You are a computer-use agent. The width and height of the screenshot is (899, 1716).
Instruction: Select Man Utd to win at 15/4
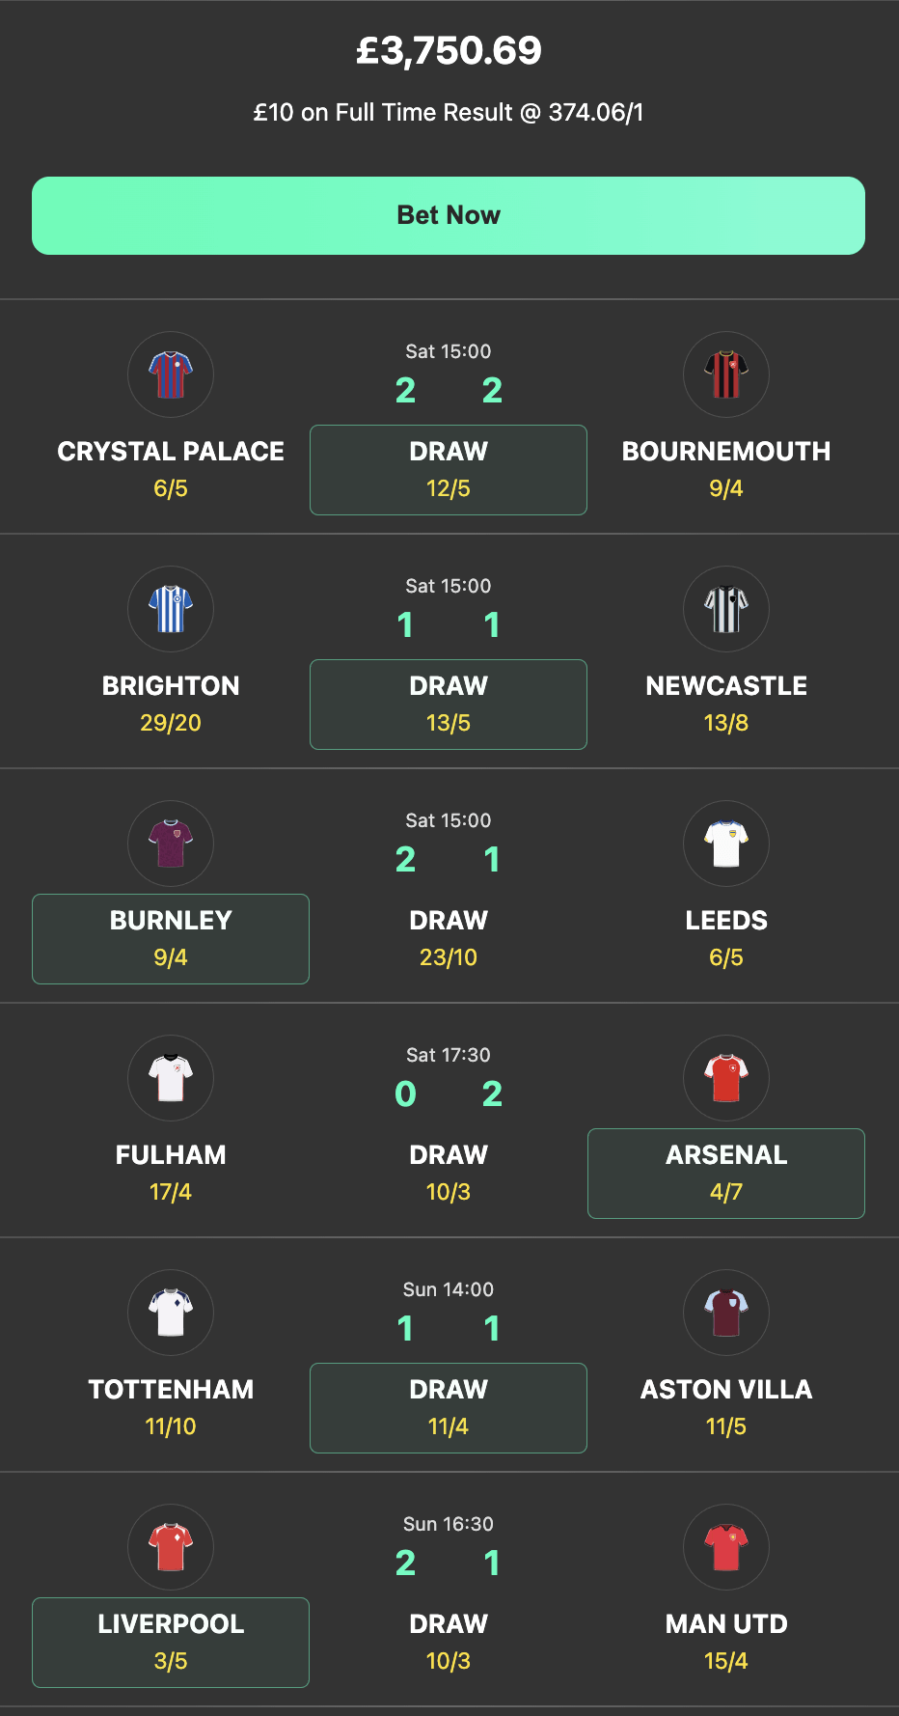point(726,1643)
